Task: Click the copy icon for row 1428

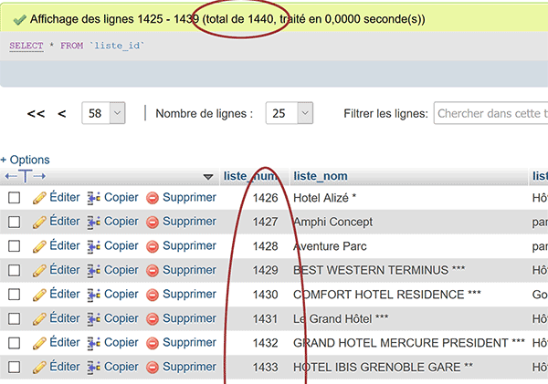Action: point(94,246)
